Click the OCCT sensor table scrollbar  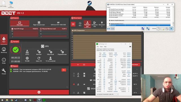click(x=141, y=74)
